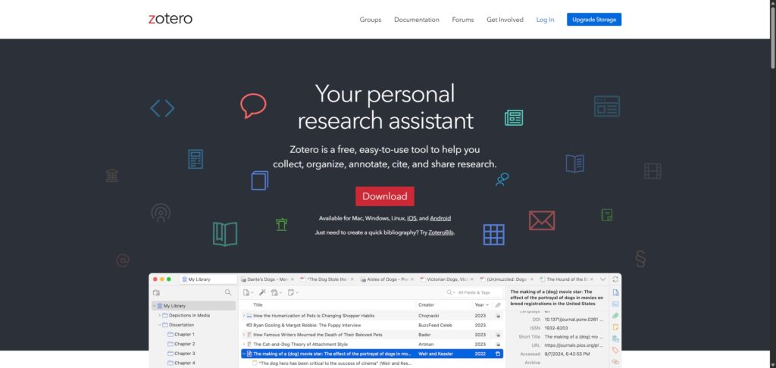This screenshot has width=776, height=368.
Task: Open Forums in the top navigation
Action: tap(463, 20)
